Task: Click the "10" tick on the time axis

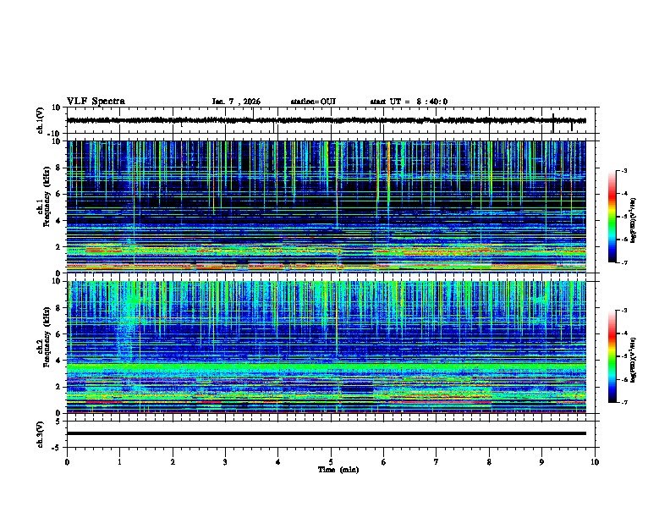Action: (x=595, y=462)
